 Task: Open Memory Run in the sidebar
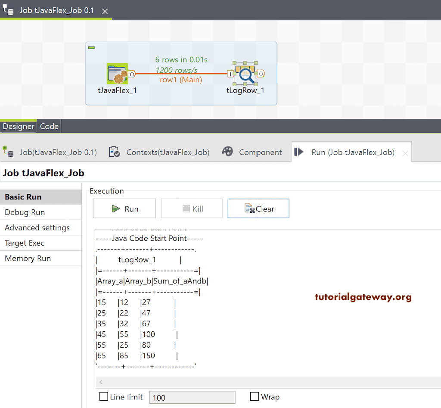click(x=41, y=259)
